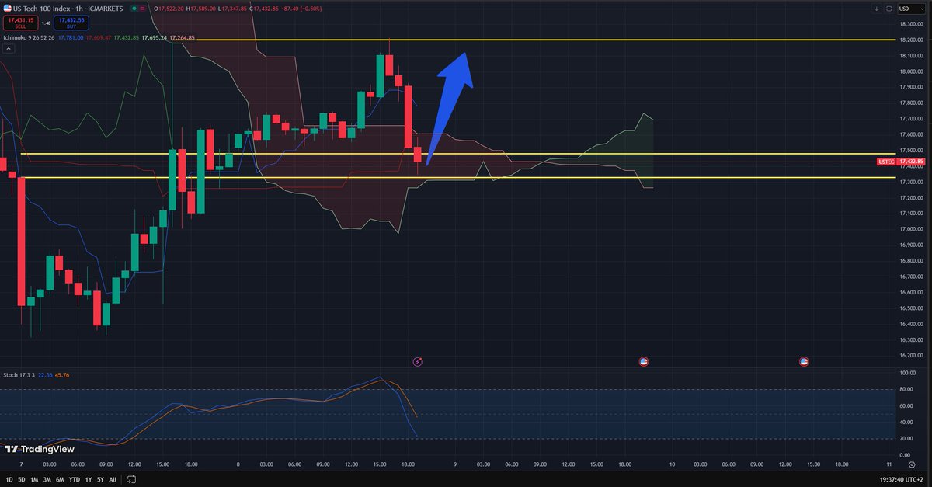Click the rocket sticker emoji below the candles

[418, 361]
